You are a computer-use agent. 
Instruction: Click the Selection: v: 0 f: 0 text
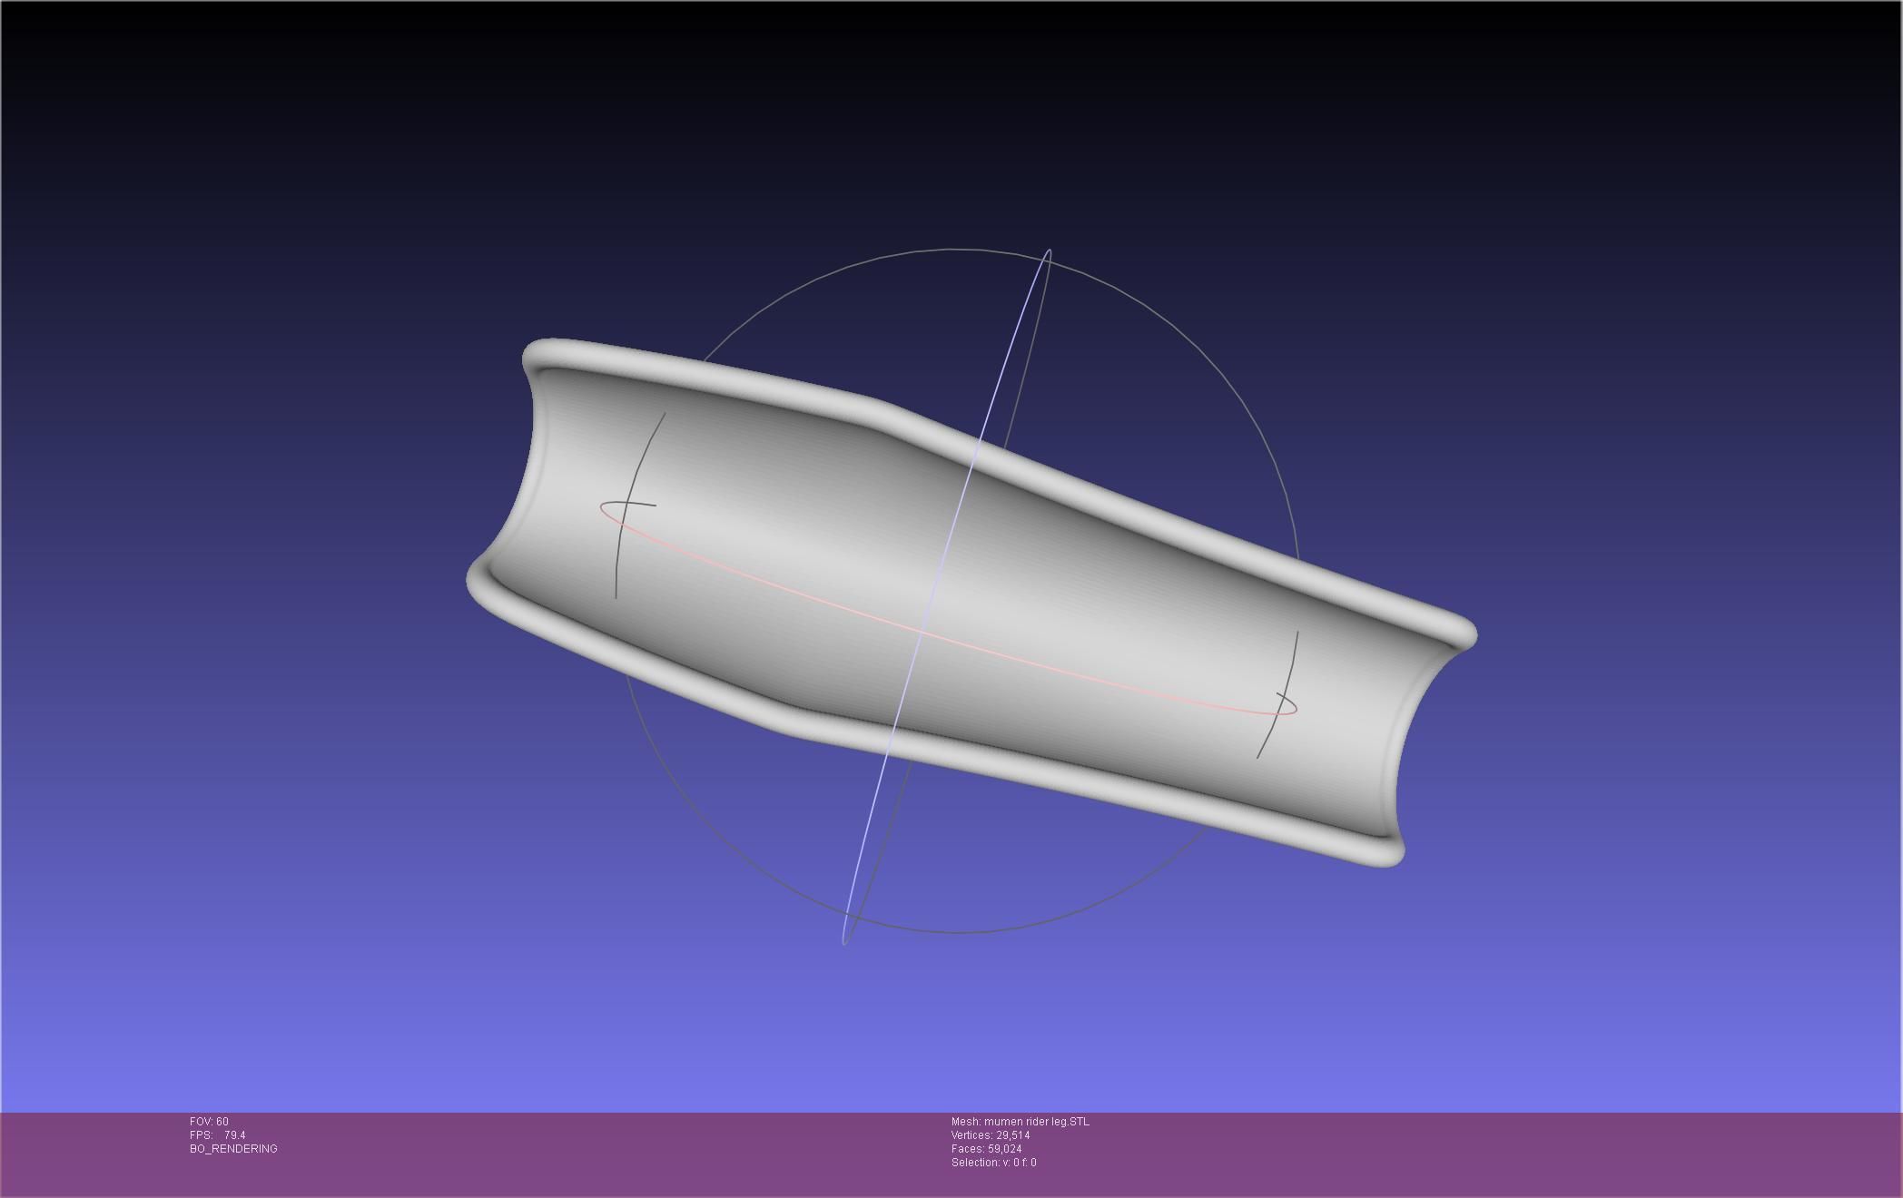(x=994, y=1163)
